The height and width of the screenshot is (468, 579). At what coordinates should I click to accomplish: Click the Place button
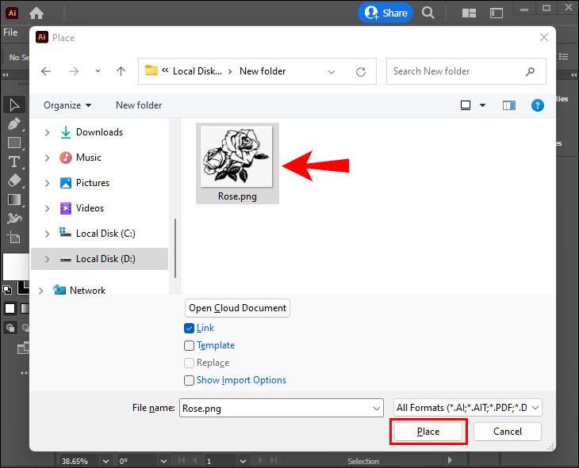[428, 432]
